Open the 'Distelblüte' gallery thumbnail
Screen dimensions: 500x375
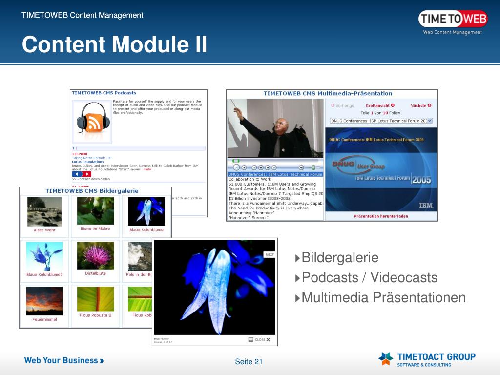95,255
